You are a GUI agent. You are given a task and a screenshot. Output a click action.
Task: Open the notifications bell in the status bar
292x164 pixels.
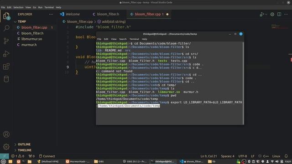(x=286, y=156)
